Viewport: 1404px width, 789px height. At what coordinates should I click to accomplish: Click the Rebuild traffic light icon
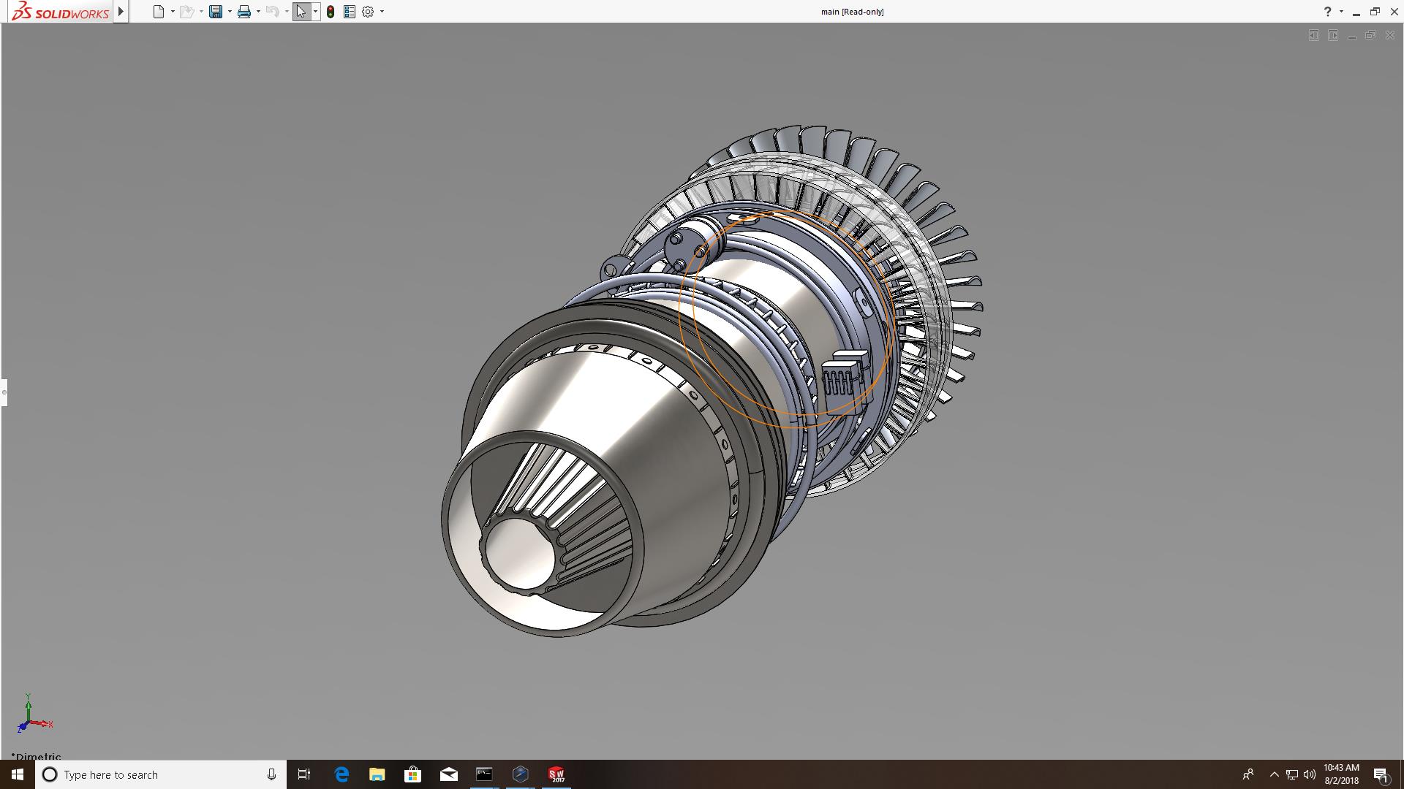coord(331,12)
